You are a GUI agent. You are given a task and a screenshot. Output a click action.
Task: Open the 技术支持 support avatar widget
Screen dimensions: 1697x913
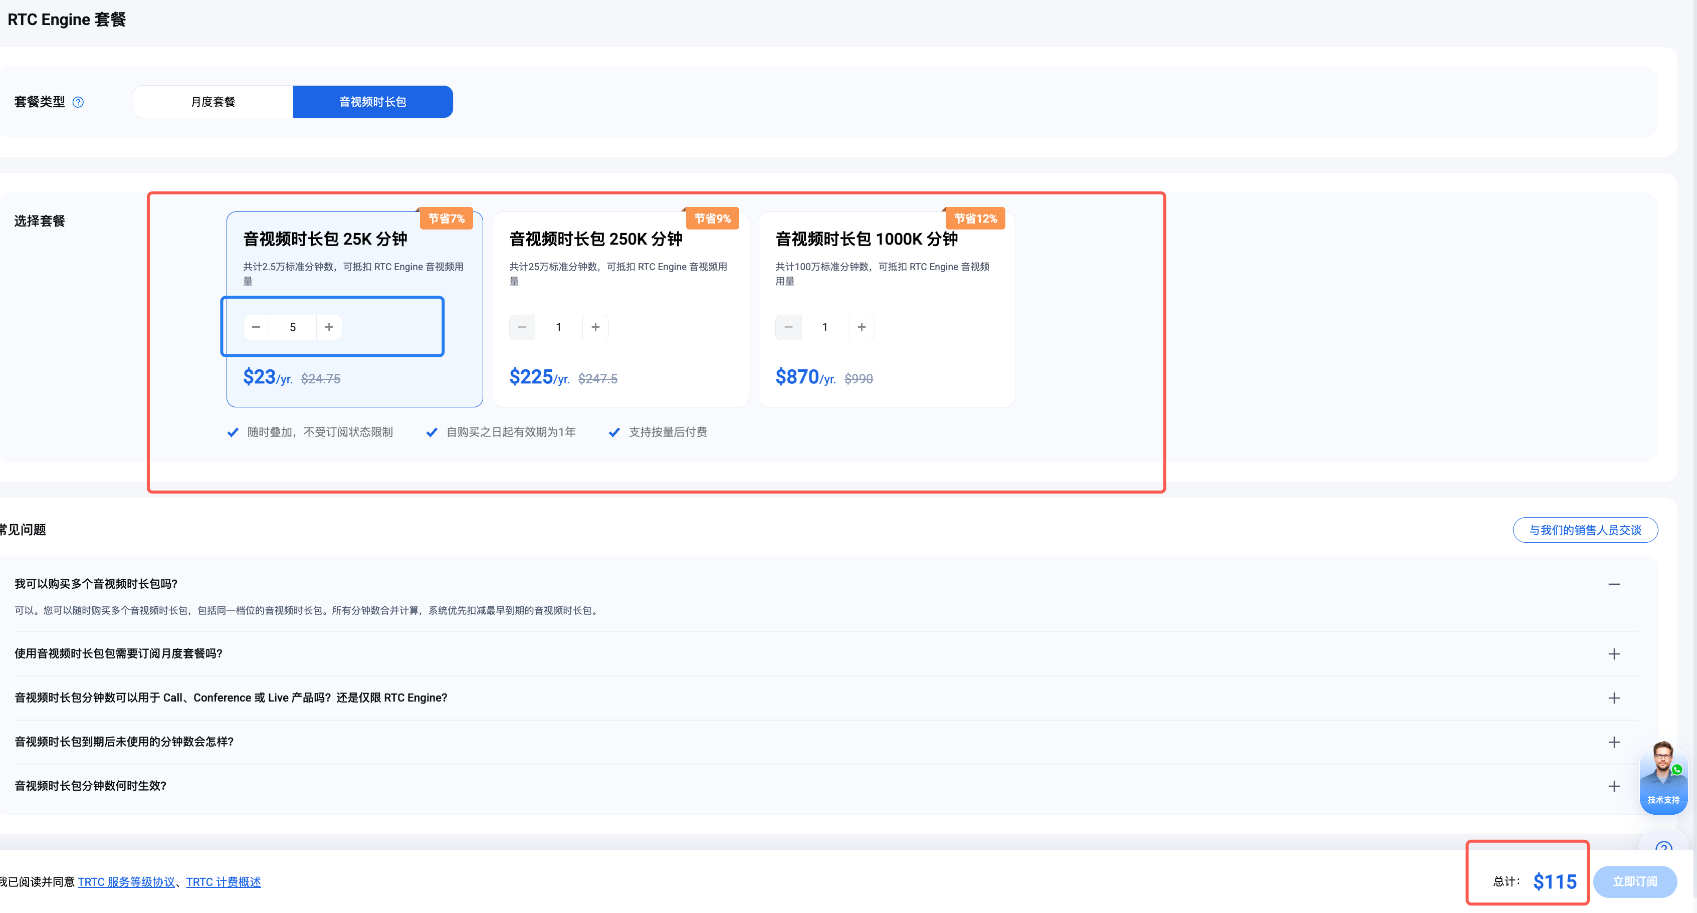coord(1663,777)
